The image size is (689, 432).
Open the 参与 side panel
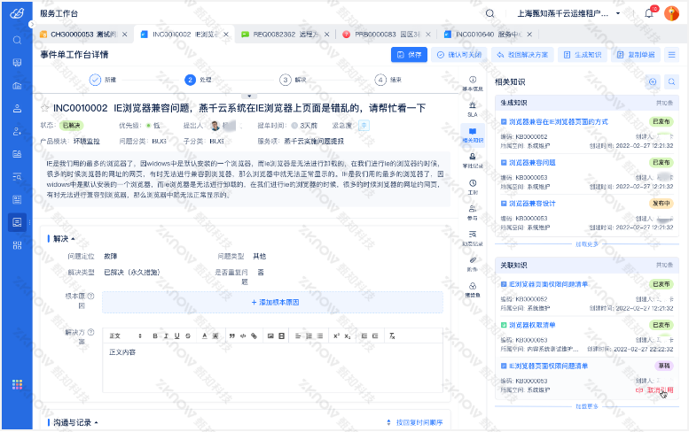point(473,212)
